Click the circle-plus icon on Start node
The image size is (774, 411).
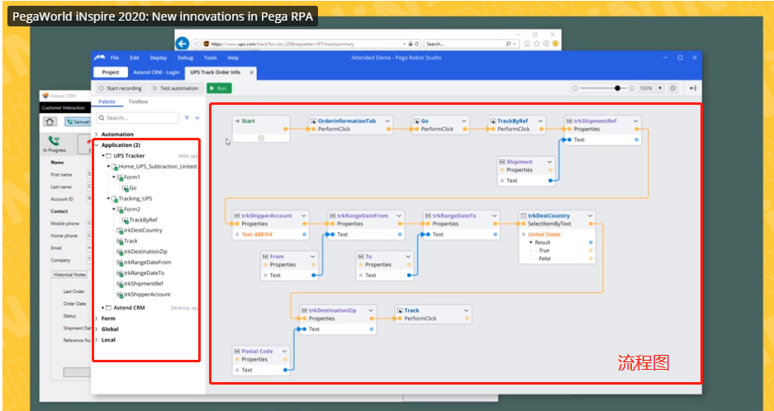tap(261, 138)
